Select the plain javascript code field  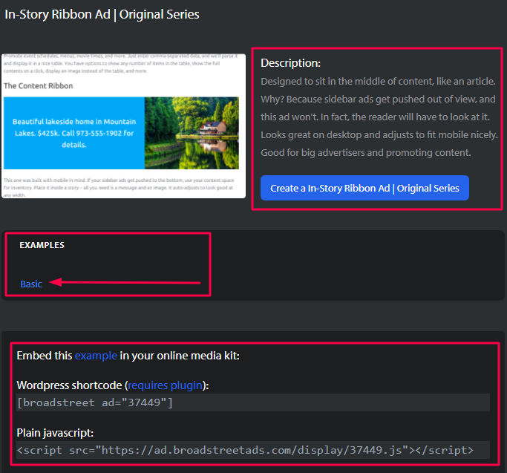tap(253, 450)
